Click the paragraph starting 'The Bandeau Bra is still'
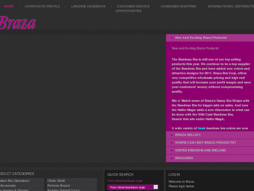254x191 pixels. pyautogui.click(x=211, y=75)
